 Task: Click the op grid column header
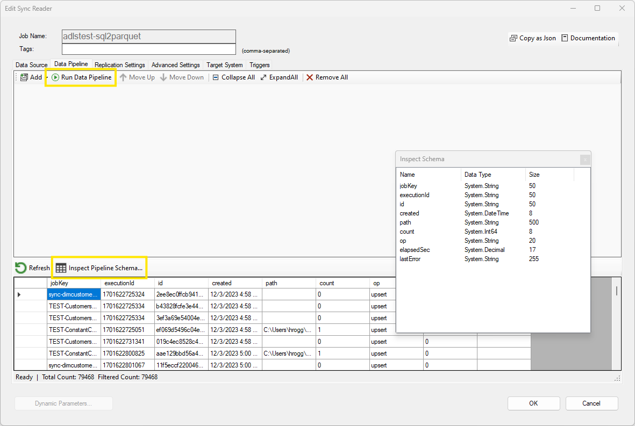383,283
